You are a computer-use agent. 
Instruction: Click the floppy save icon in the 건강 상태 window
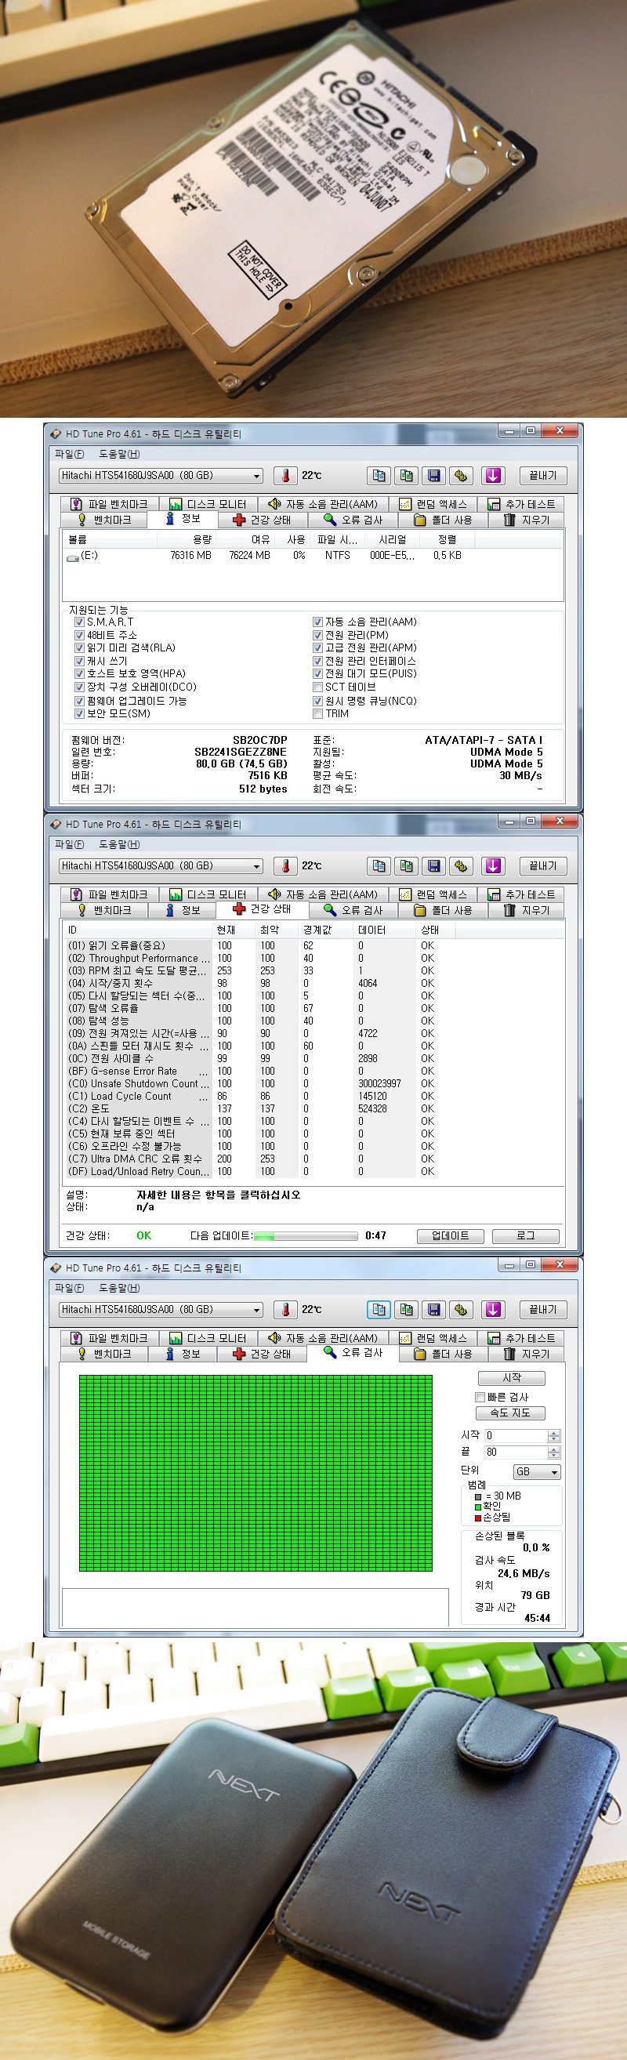pyautogui.click(x=434, y=866)
